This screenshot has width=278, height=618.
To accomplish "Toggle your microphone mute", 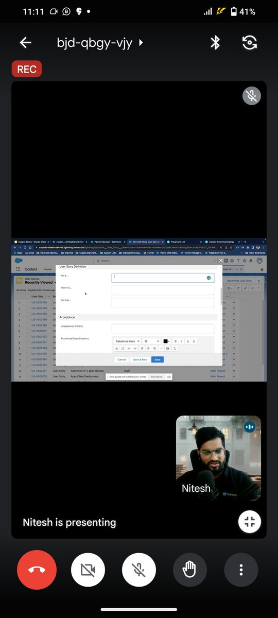I will coord(139,570).
